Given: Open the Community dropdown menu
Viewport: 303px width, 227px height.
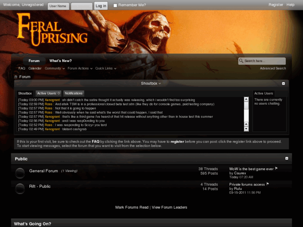Looking at the screenshot, I should (55, 68).
